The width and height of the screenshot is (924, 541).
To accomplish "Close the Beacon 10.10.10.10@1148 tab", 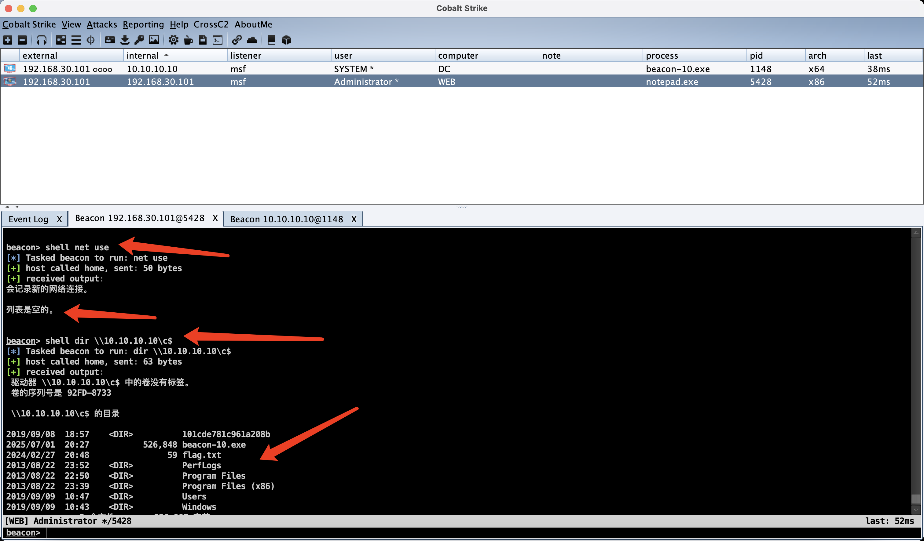I will [x=354, y=219].
